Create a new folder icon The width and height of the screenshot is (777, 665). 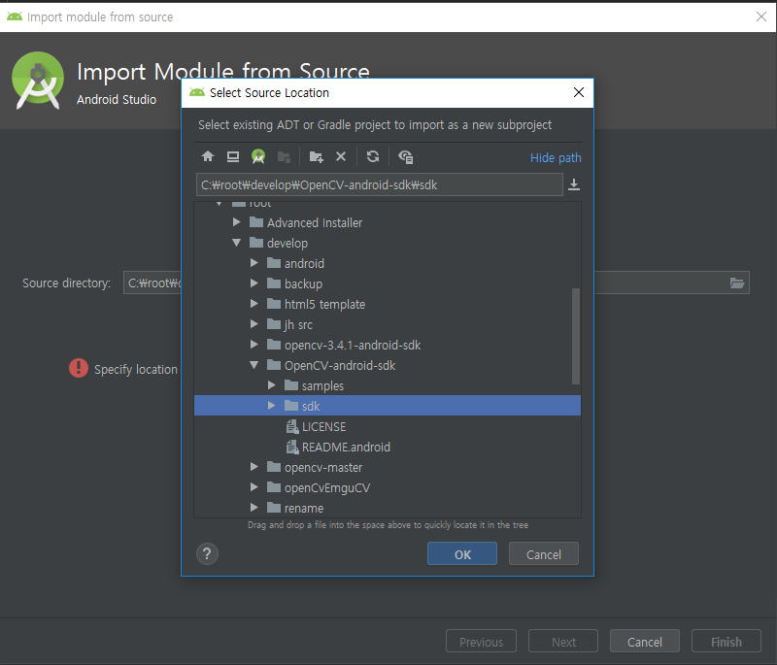click(316, 157)
